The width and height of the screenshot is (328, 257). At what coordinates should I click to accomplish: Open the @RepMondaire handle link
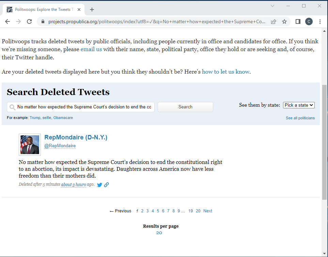point(60,146)
